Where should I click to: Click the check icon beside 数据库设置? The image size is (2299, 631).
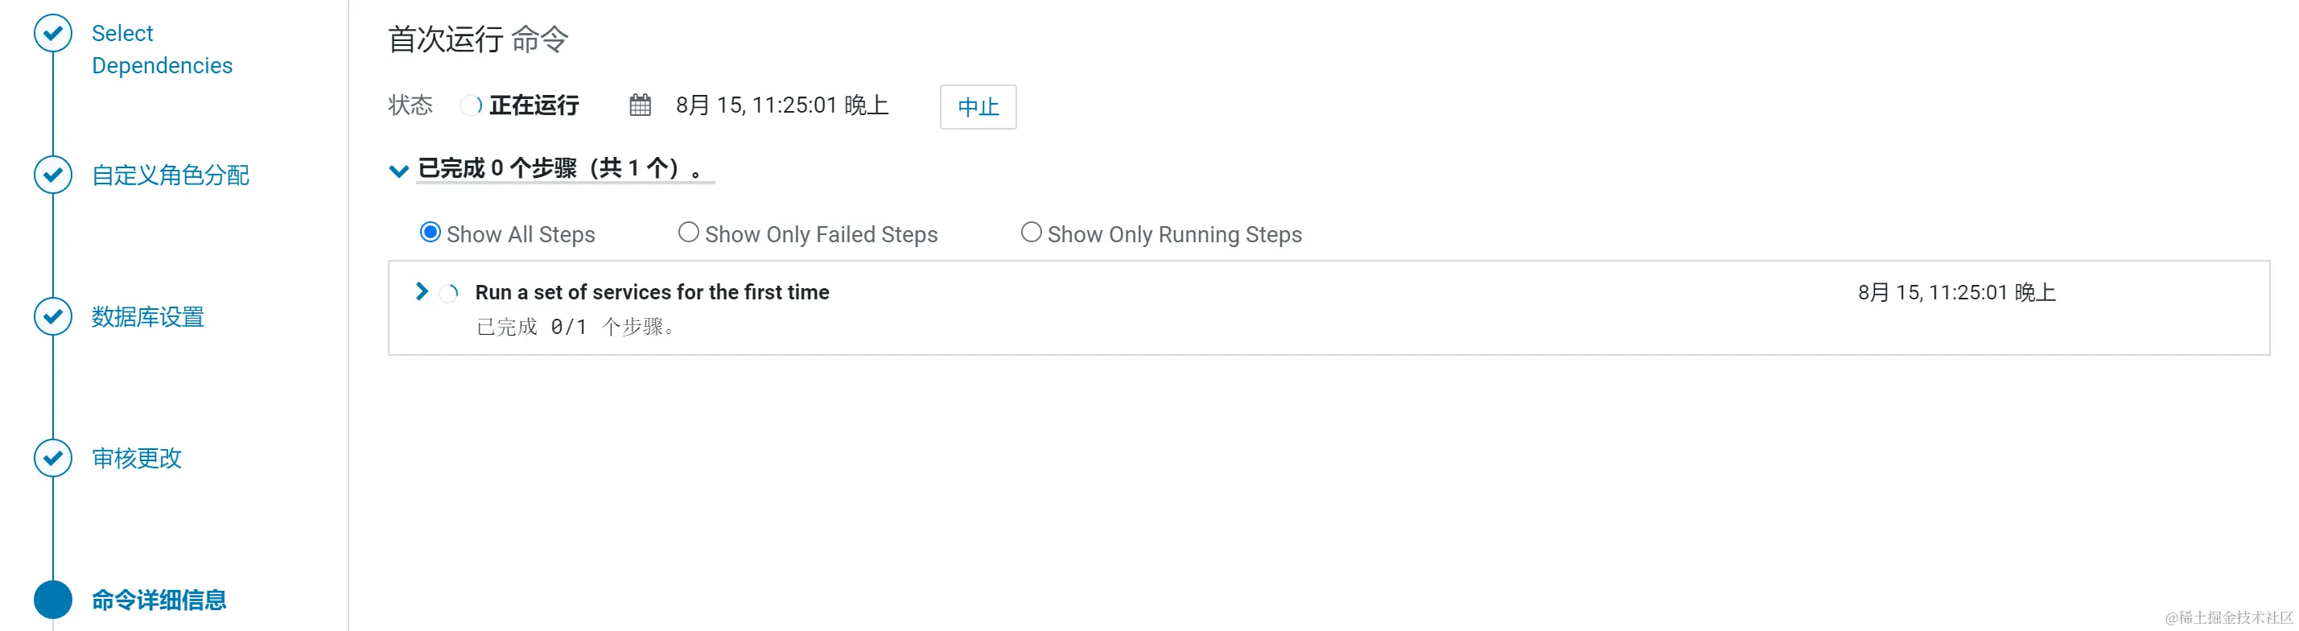[52, 316]
